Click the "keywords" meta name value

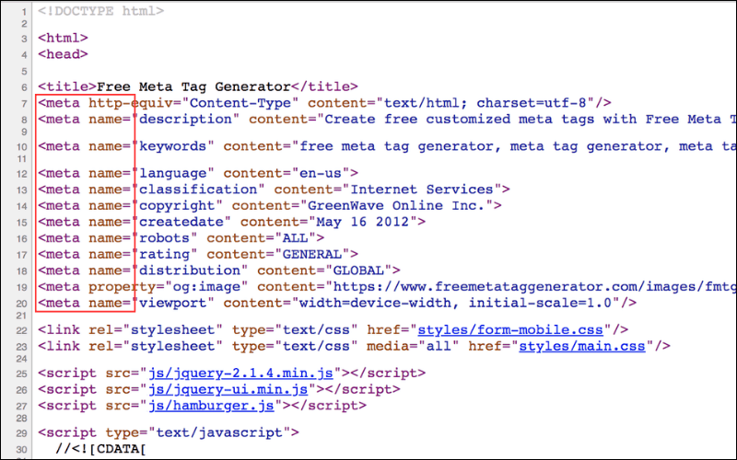tap(176, 146)
